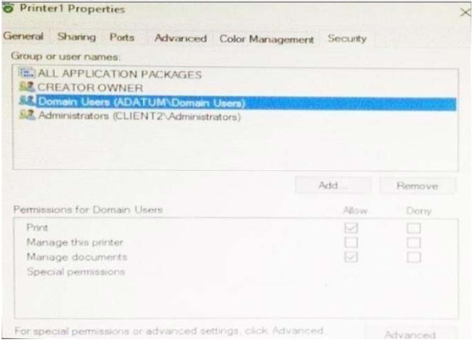Screen dimensions: 473x352
Task: Click the Administrators group icon
Action: (27, 115)
